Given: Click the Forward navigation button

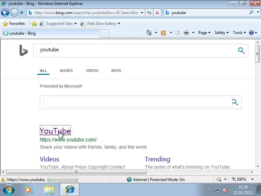Looking at the screenshot, I should [x=14, y=13].
